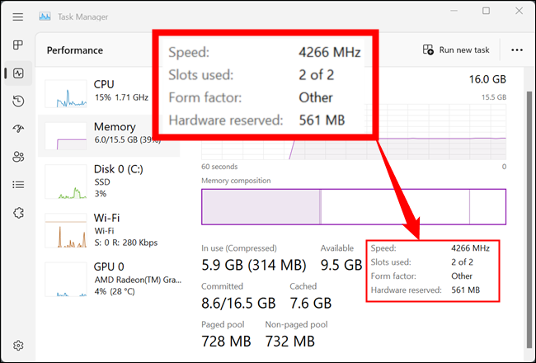536x363 pixels.
Task: Open the Processes page icon
Action: coord(18,45)
